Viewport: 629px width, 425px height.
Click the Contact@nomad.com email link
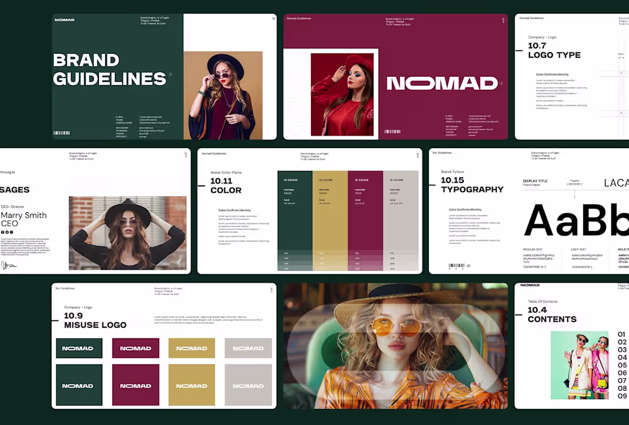[x=150, y=117]
